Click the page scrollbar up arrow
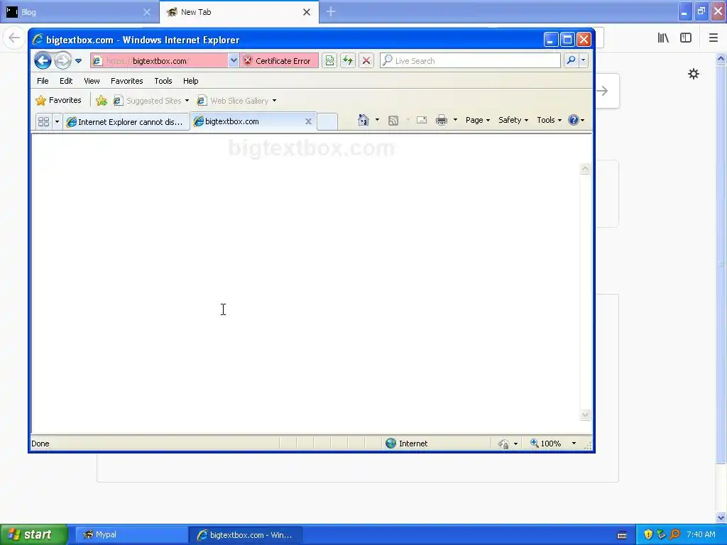 point(585,169)
